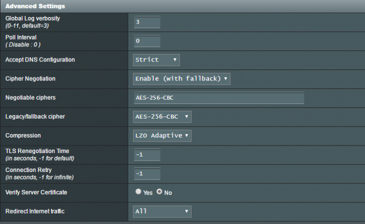Expand the Compression LZO Adaptive dropdown
The width and height of the screenshot is (365, 224).
pyautogui.click(x=162, y=136)
